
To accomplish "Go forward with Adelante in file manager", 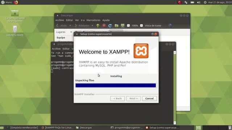I will pyautogui.click(x=82, y=26).
